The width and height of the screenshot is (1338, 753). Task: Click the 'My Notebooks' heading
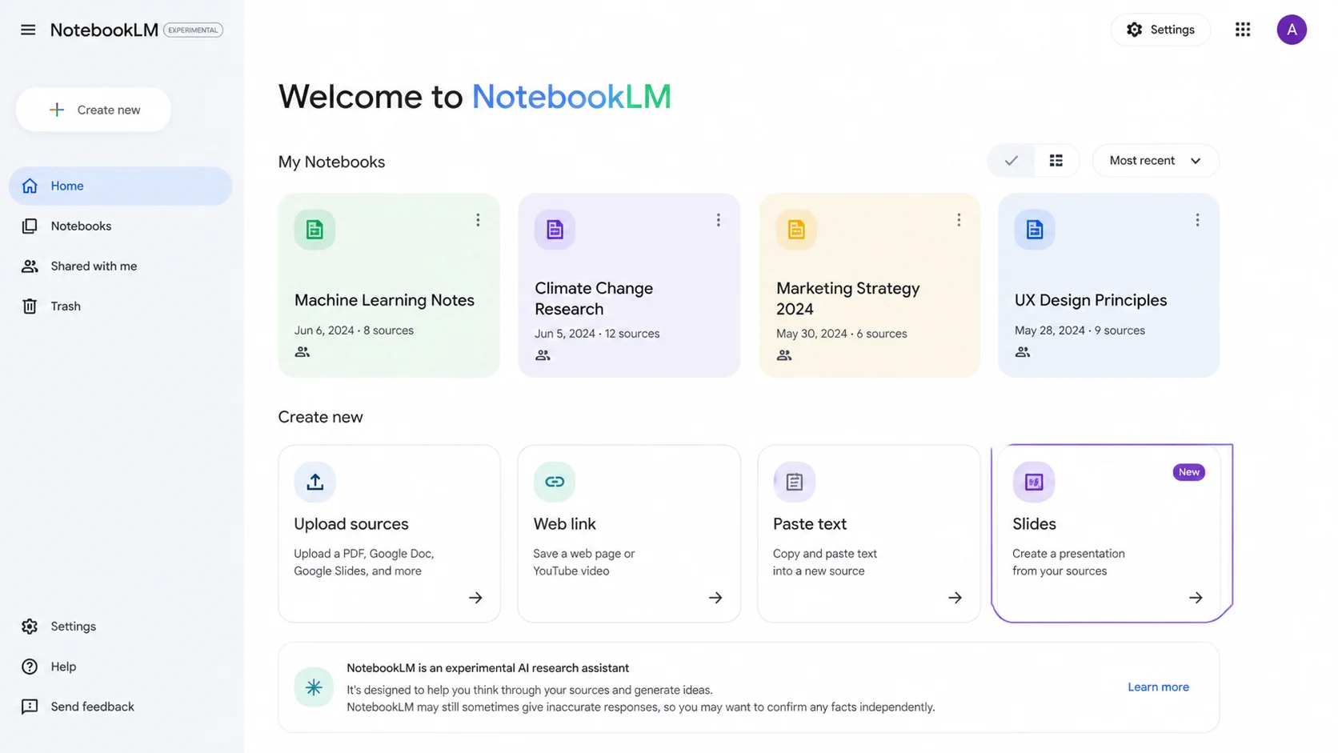(x=331, y=162)
